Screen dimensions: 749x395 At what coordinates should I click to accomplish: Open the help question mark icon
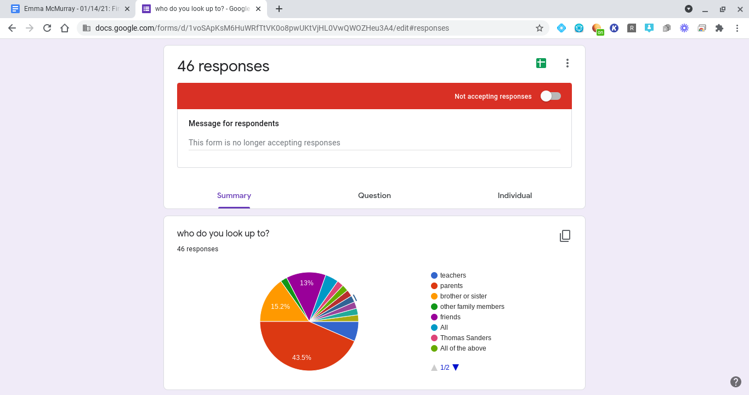click(x=736, y=382)
